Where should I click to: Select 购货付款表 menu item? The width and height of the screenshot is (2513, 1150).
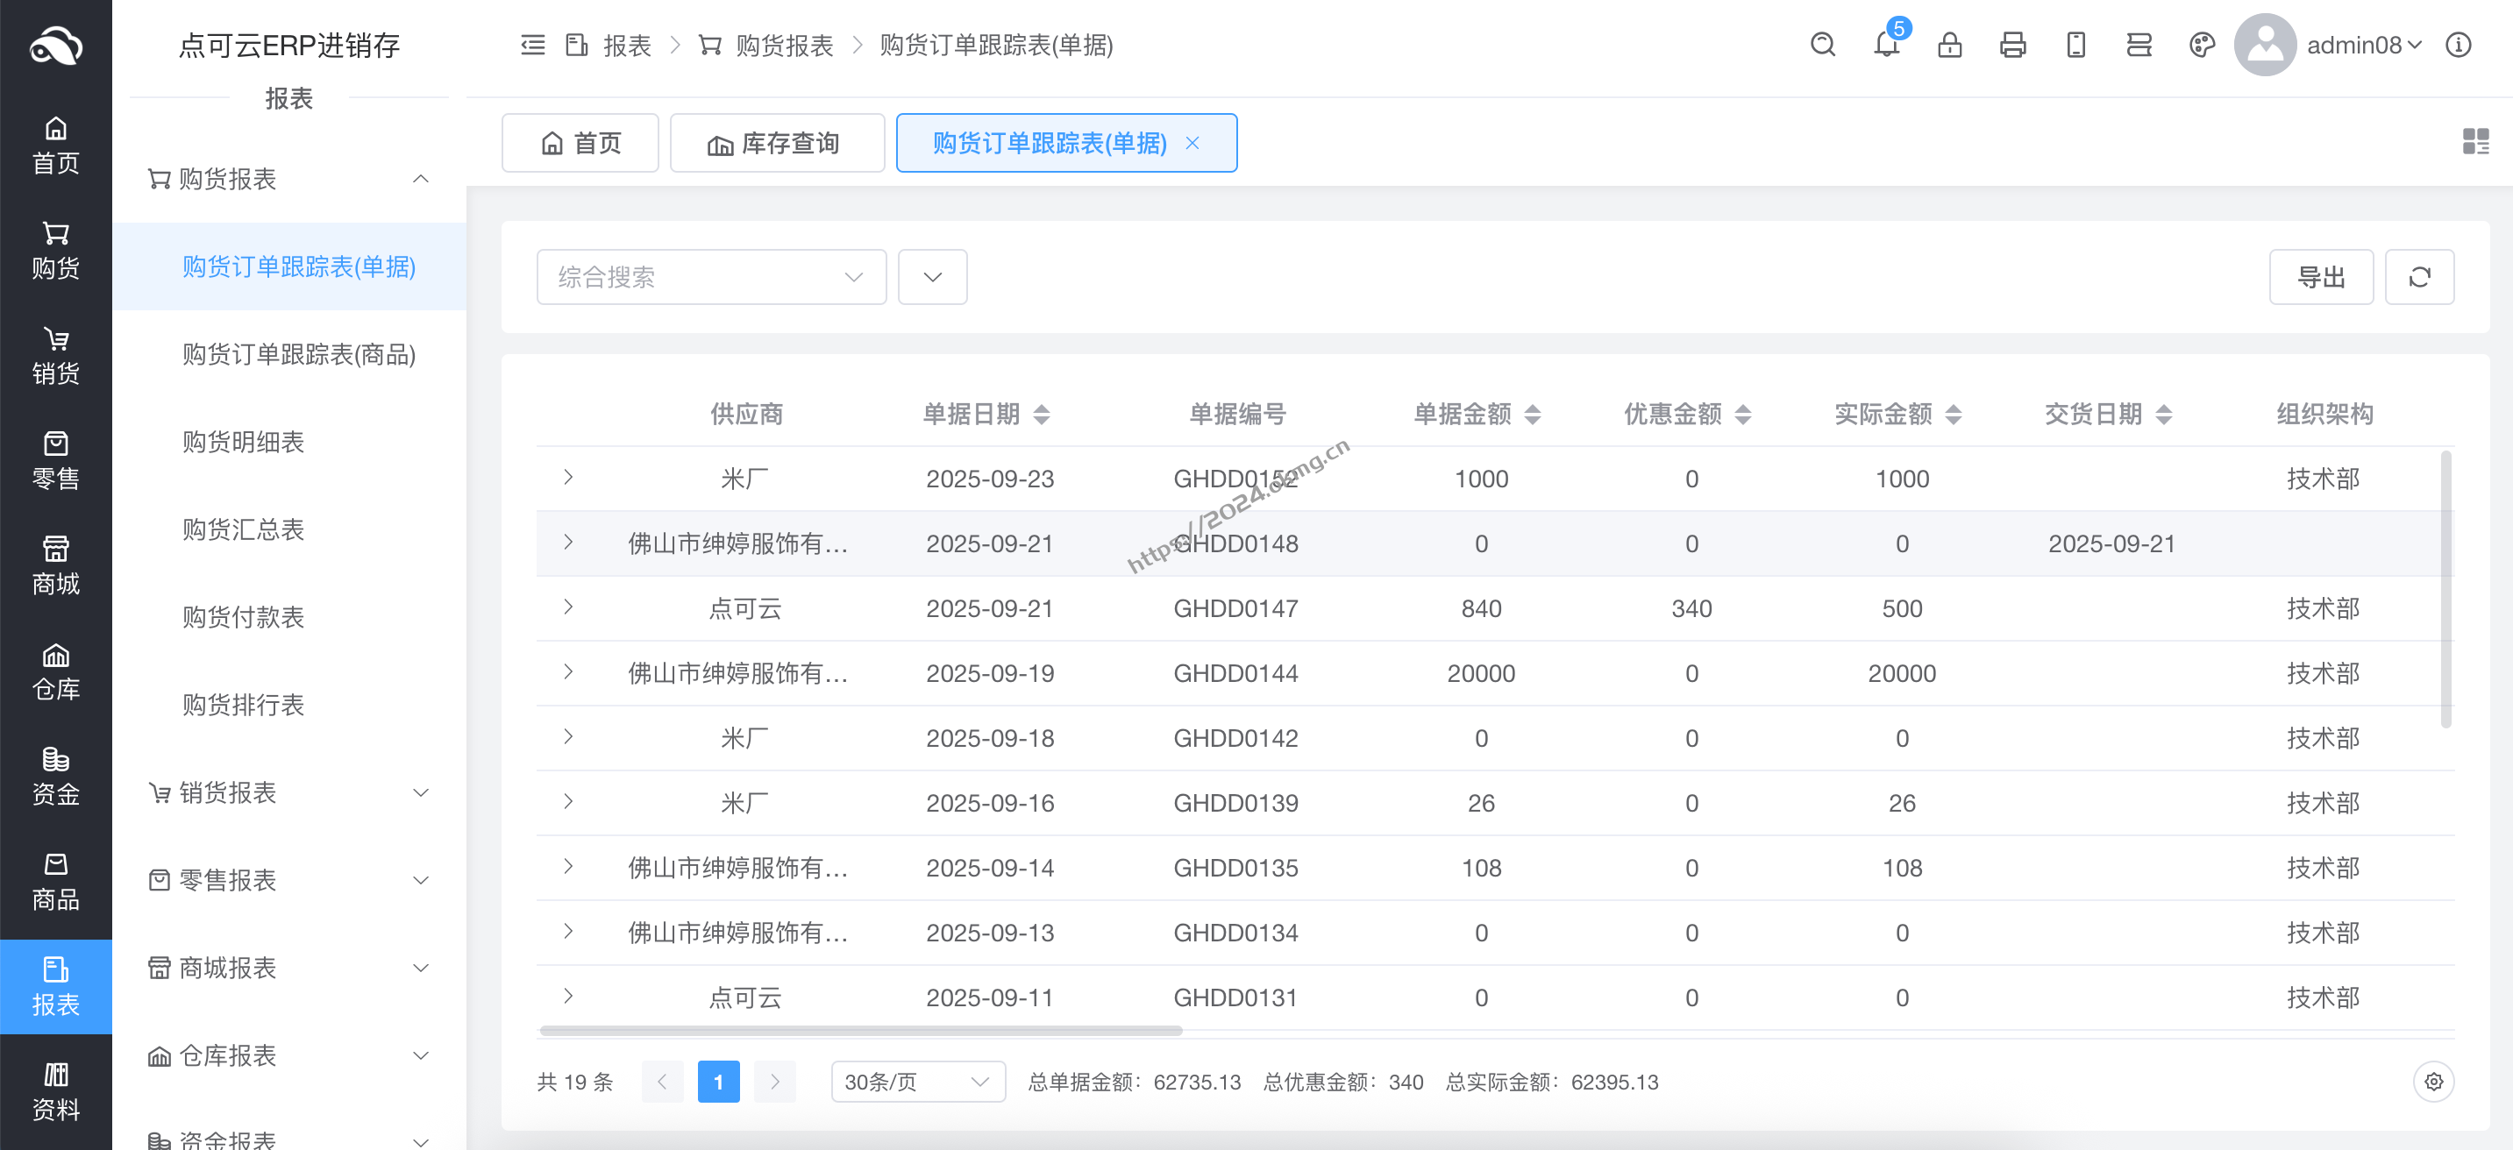coord(289,617)
